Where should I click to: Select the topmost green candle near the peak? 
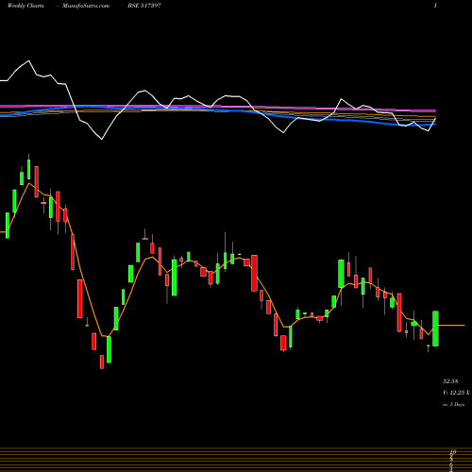(29, 169)
